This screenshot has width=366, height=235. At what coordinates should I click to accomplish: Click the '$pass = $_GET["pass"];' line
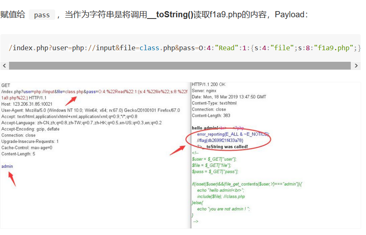[215, 172]
